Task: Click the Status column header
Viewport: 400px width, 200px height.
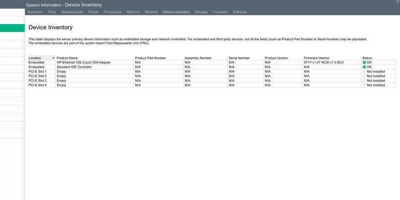Action: pyautogui.click(x=367, y=58)
